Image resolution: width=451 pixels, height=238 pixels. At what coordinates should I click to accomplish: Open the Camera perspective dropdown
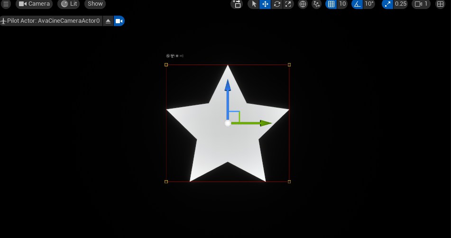[x=34, y=4]
